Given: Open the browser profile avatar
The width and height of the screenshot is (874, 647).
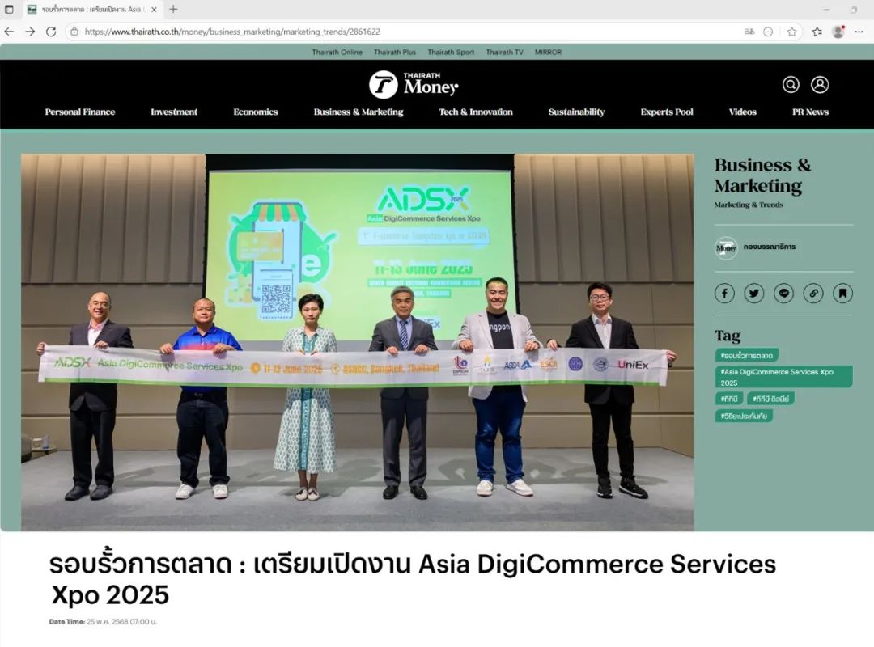Looking at the screenshot, I should pyautogui.click(x=838, y=32).
